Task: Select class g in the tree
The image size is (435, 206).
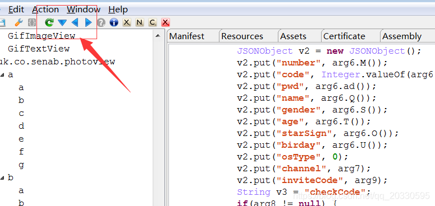Action: click(x=21, y=165)
